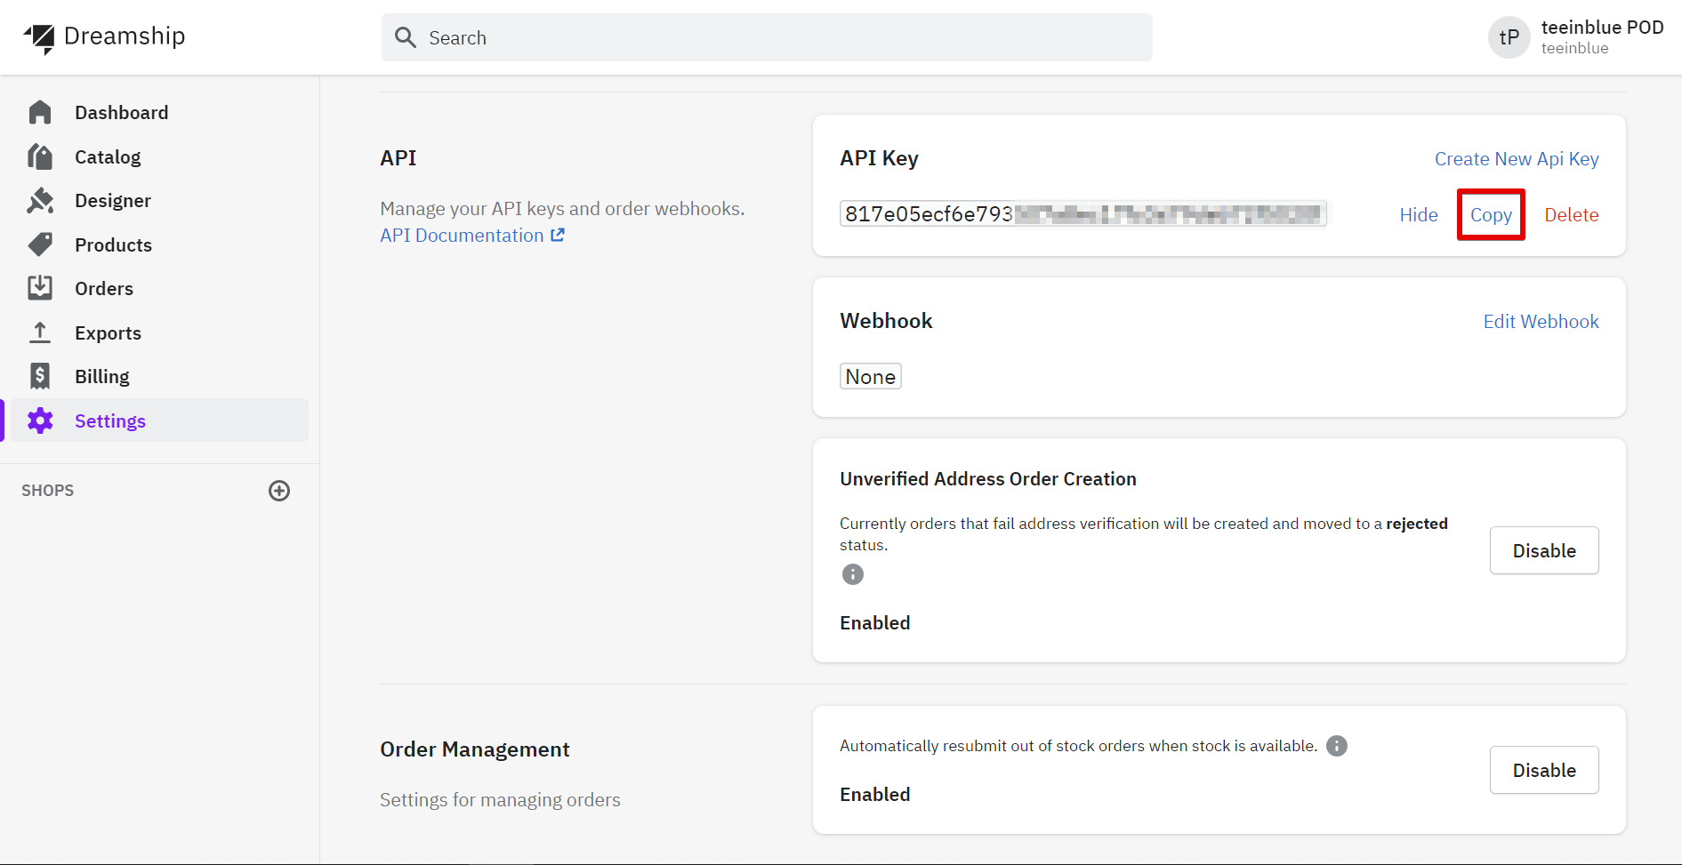Click info icon beside resubmit orders text
This screenshot has width=1682, height=865.
(1336, 746)
